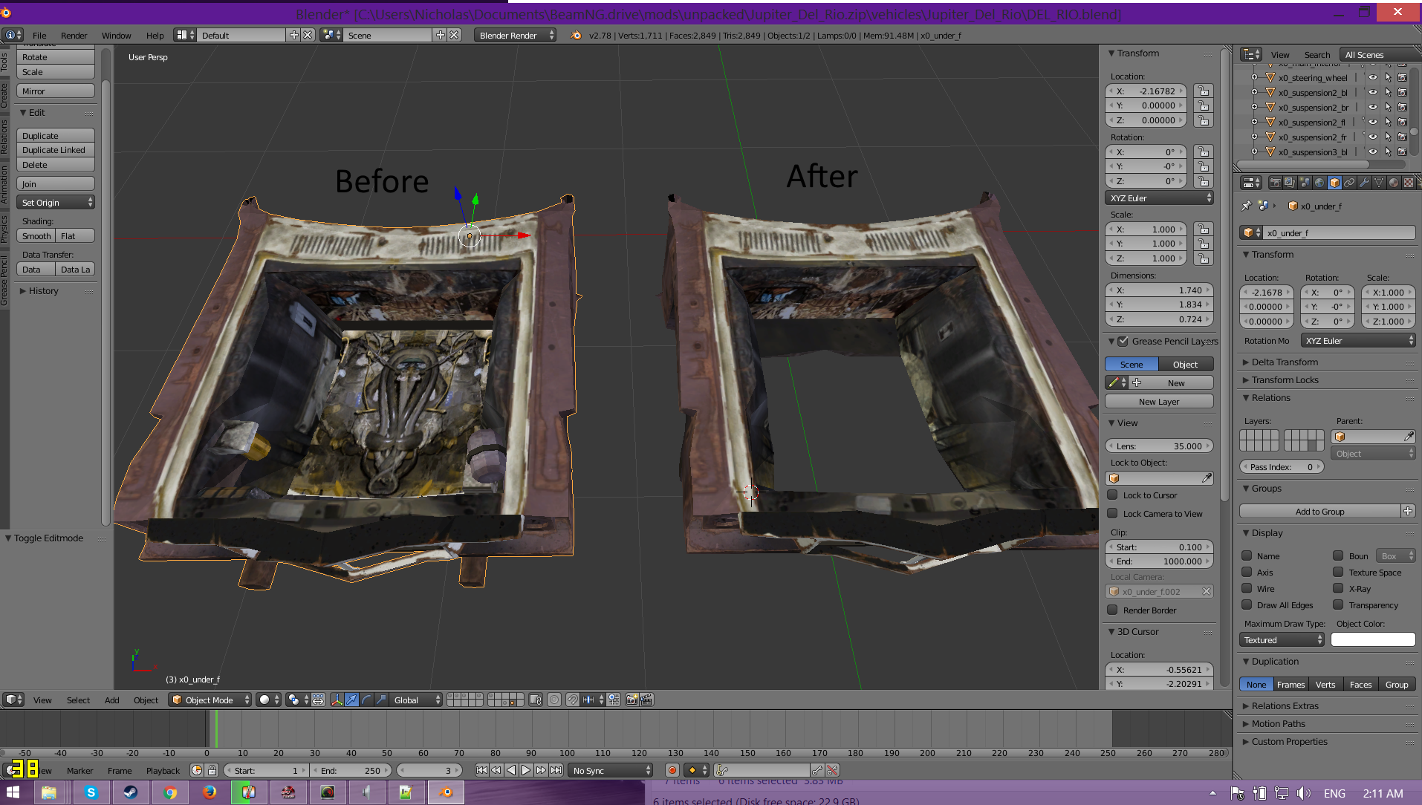Click the OpenGL render animation clapper icon
1422x805 pixels.
[646, 700]
